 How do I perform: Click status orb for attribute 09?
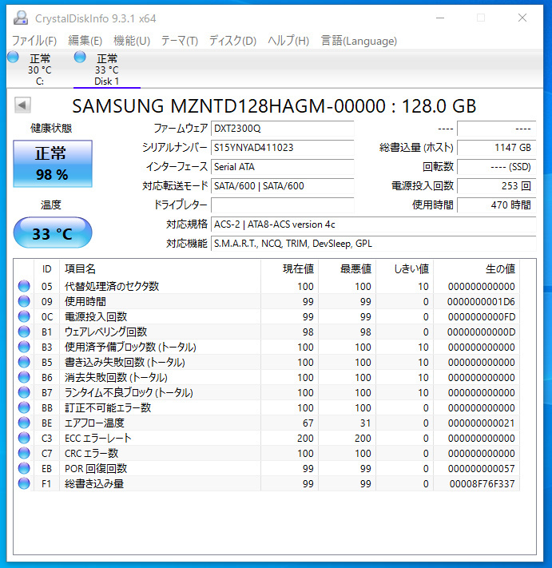coord(24,301)
